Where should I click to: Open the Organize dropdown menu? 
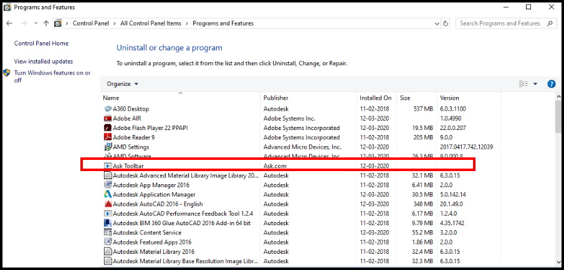pyautogui.click(x=123, y=83)
